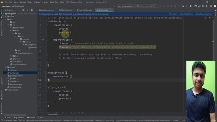Open the Gradle sidebar tool window
The image size is (217, 122).
coord(216,13)
